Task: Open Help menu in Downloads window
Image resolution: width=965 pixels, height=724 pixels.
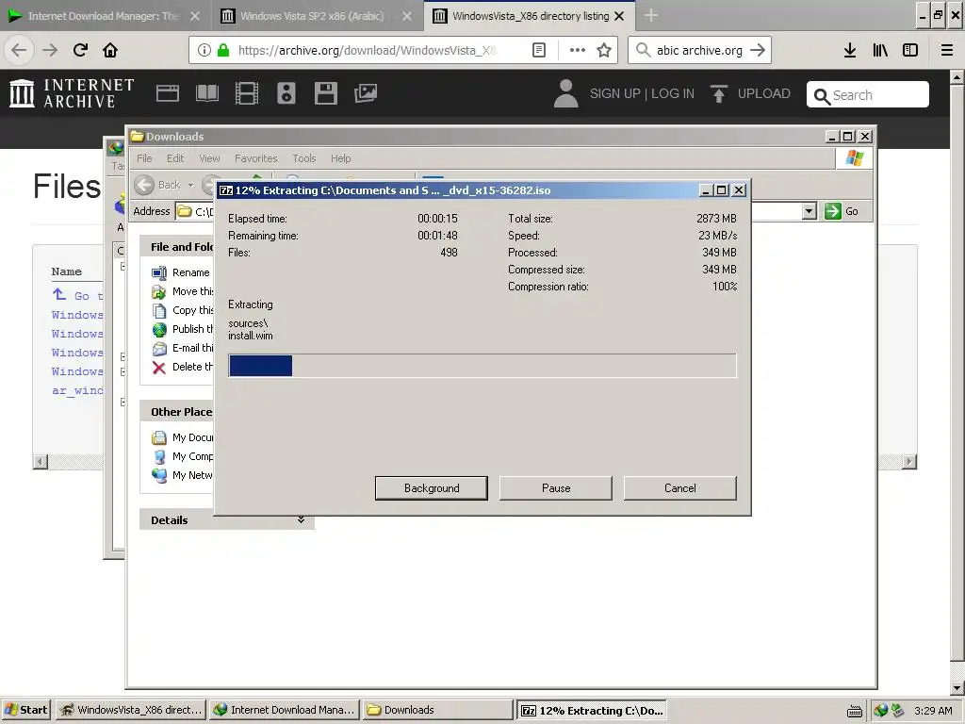Action: [340, 158]
